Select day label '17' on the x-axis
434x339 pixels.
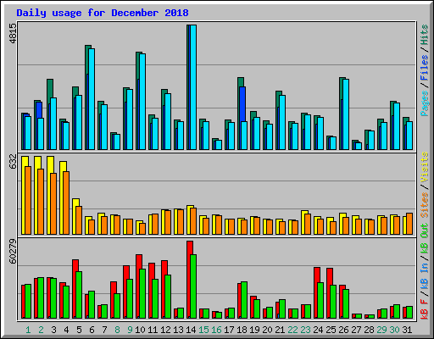[x=229, y=330]
